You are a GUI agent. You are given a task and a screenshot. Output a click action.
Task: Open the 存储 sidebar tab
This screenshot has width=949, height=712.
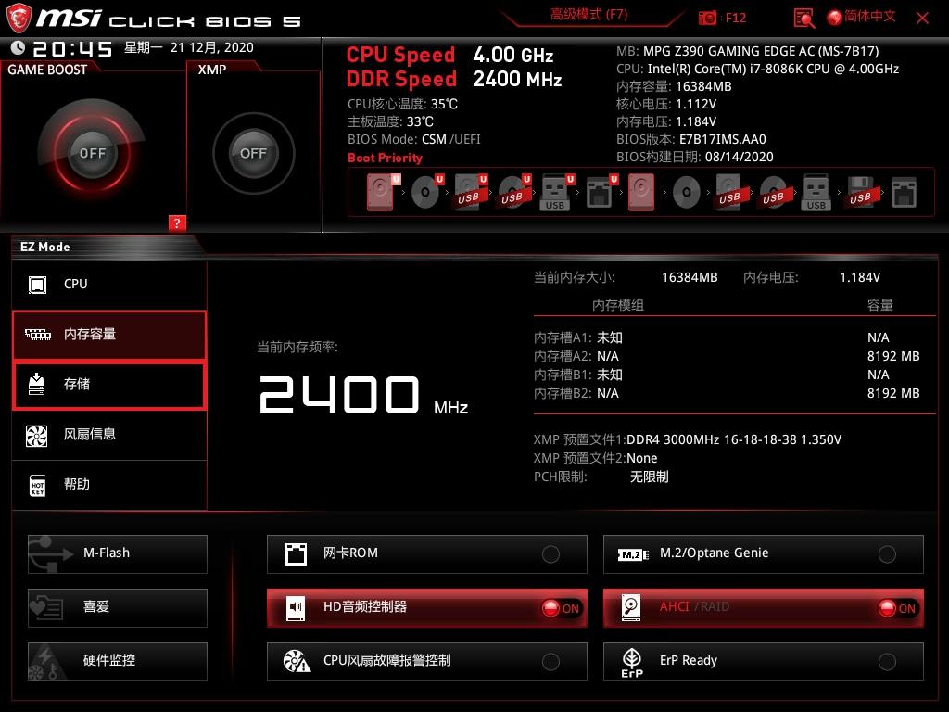pos(109,385)
